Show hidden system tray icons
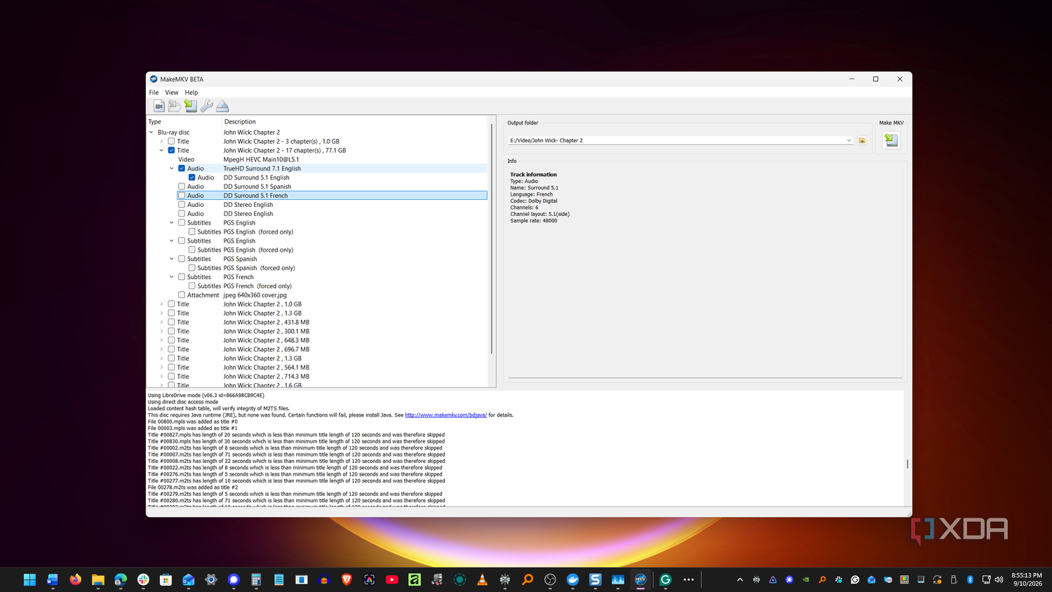 pos(740,579)
